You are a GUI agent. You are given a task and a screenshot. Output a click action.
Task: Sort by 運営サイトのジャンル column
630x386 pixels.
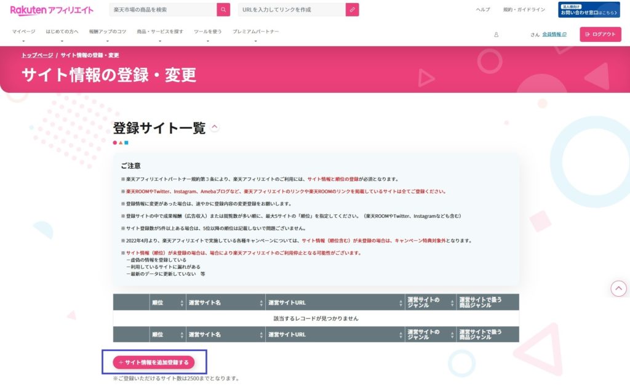[x=453, y=302]
